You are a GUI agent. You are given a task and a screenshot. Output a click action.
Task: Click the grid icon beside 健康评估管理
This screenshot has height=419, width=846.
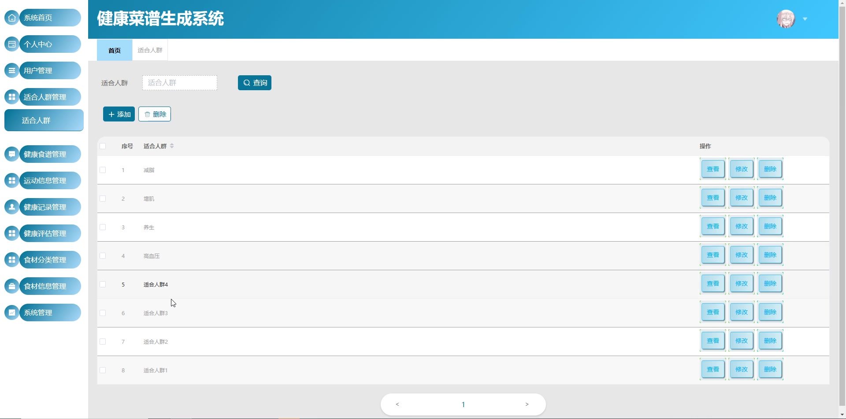(x=12, y=233)
